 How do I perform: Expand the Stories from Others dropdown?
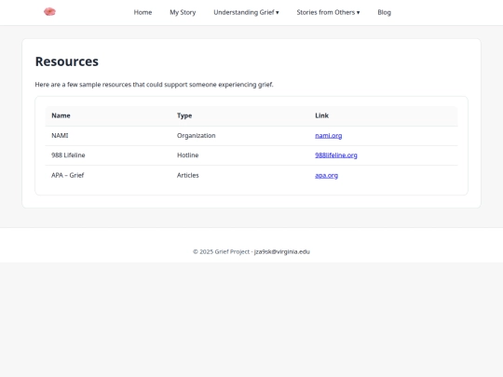pos(328,12)
